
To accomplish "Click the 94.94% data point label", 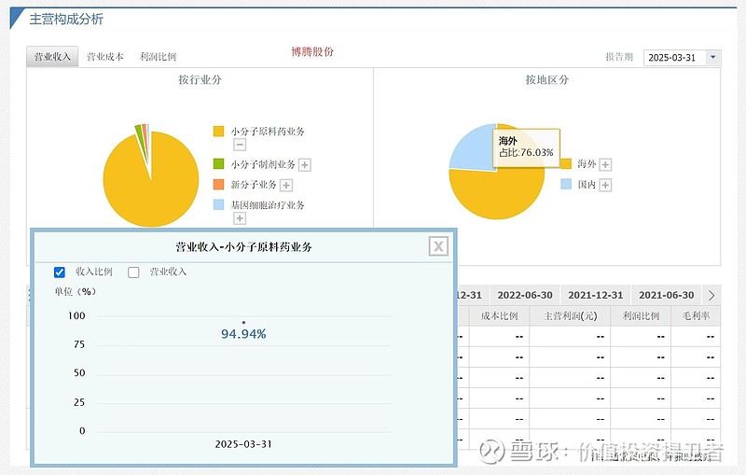I will point(243,334).
